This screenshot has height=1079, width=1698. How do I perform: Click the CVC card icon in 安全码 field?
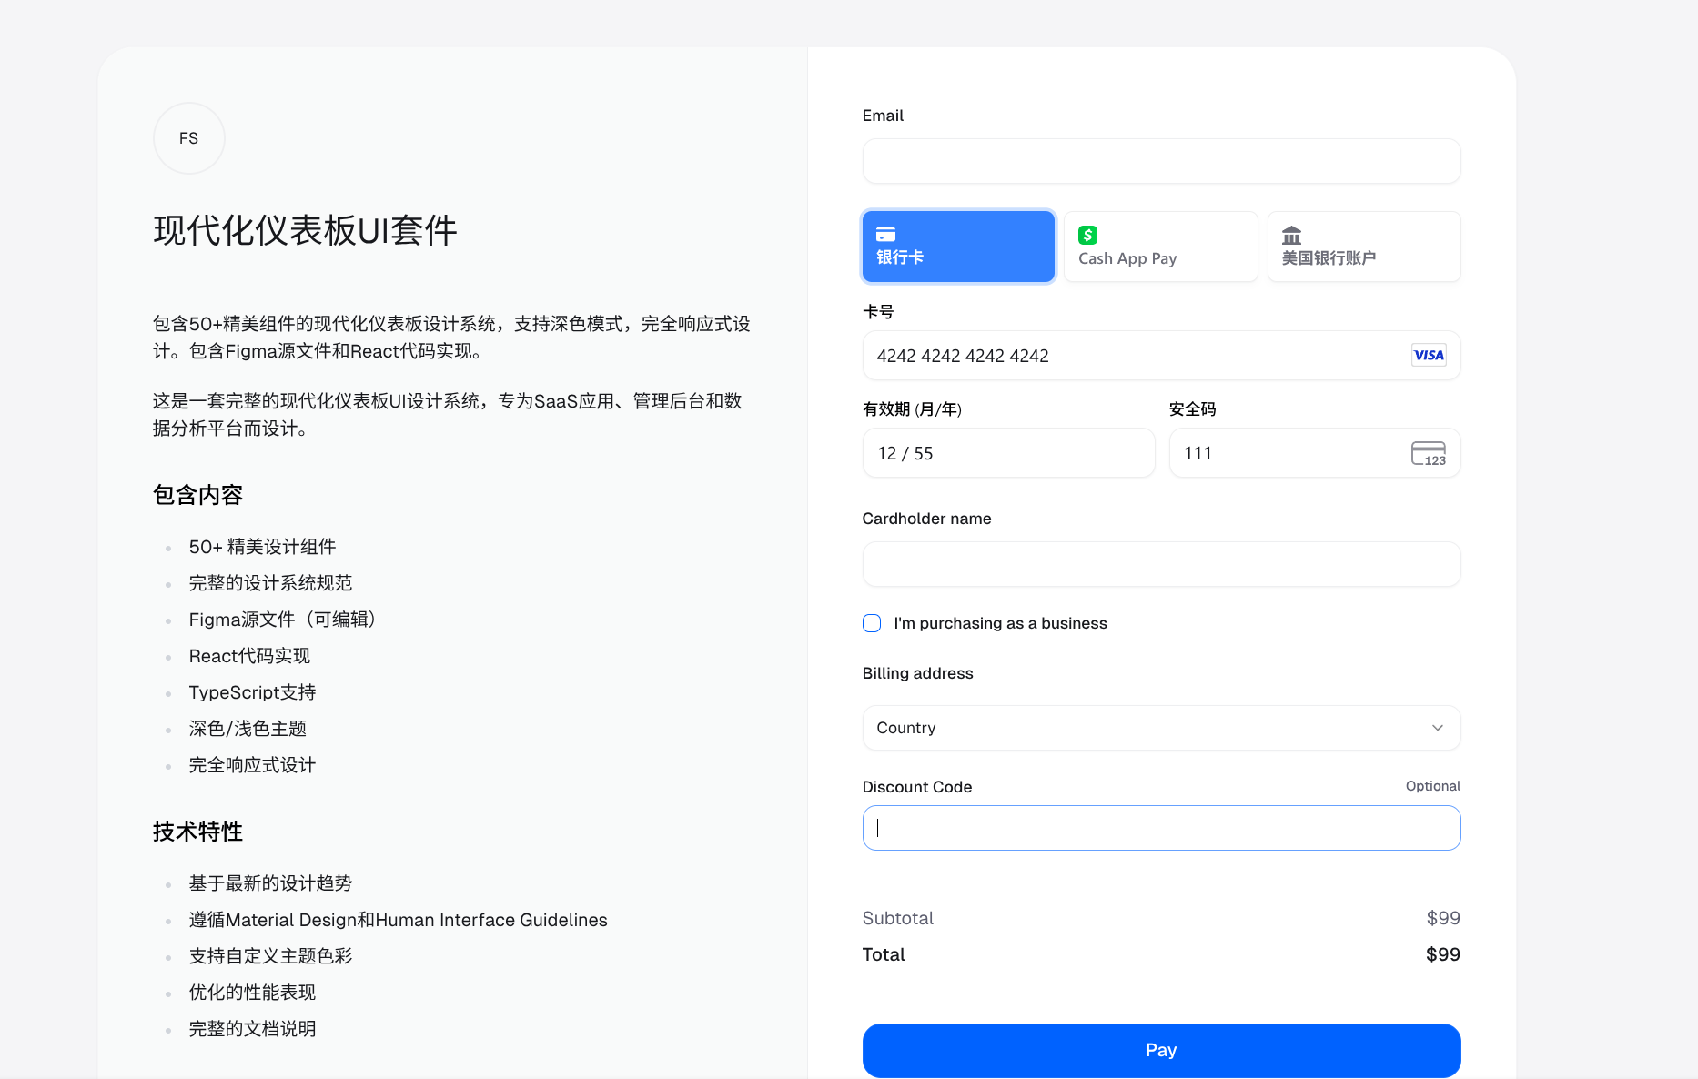1428,453
